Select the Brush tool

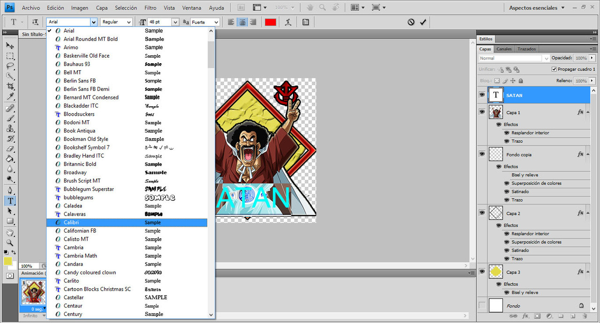point(10,118)
